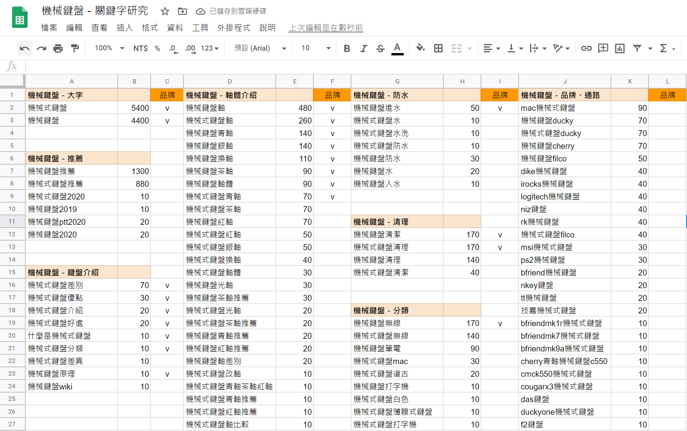This screenshot has width=687, height=431.
Task: Toggle bold formatting
Action: click(347, 48)
